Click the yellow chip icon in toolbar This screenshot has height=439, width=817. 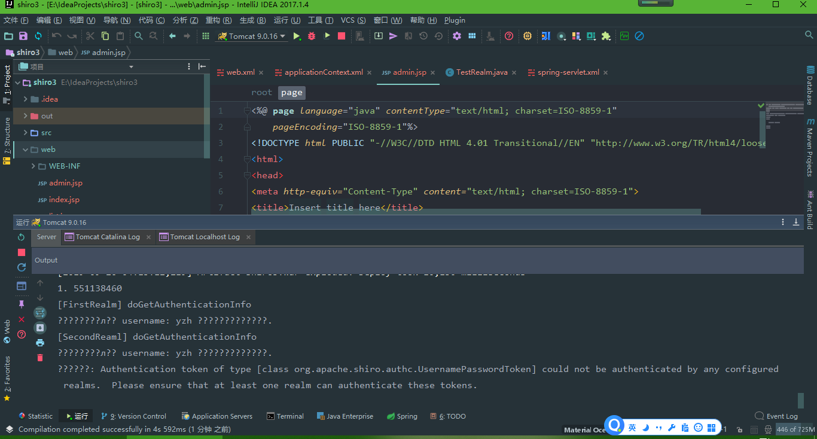[528, 36]
